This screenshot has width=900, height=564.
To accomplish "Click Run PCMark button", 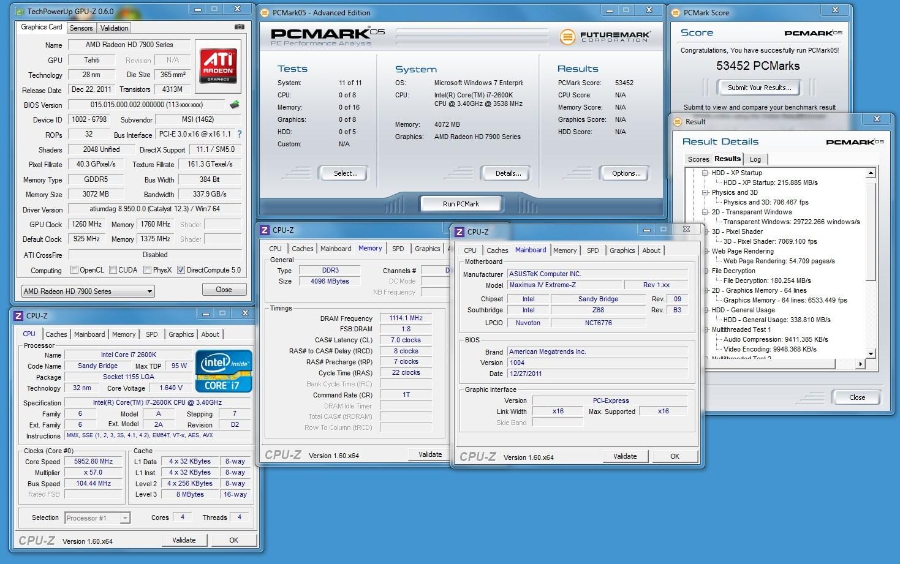I will point(461,204).
